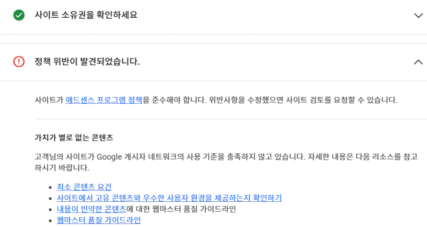Click the red exclamation warning icon
Image resolution: width=427 pixels, height=227 pixels.
(19, 62)
